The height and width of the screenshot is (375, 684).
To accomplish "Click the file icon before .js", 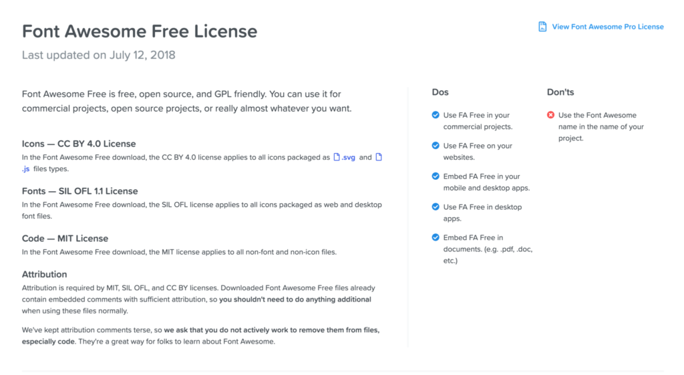I will point(379,157).
